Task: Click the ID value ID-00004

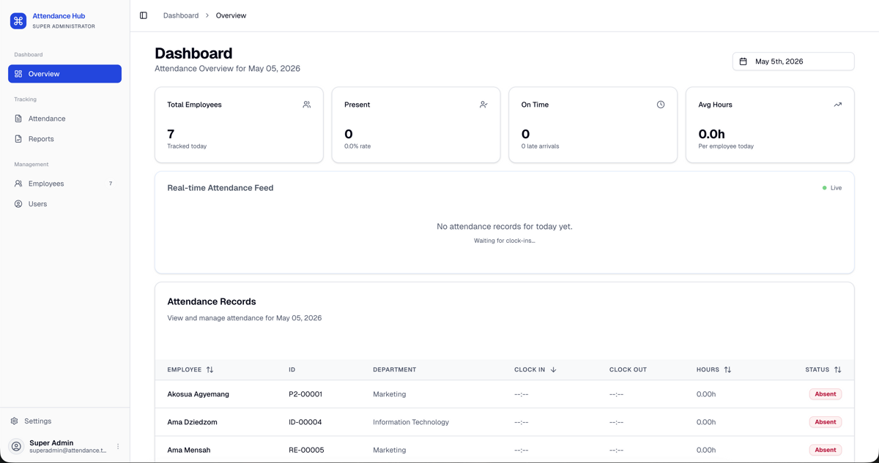Action: tap(305, 422)
